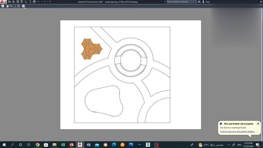This screenshot has width=263, height=148.
Task: Open the AutoCAD application menu button
Action: click(x=2, y=2)
